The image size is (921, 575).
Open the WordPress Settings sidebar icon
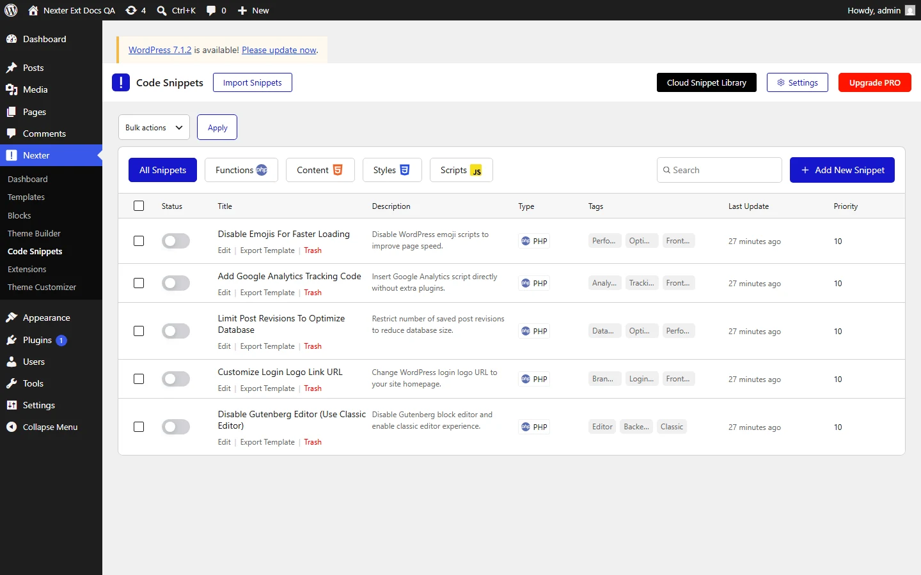coord(12,405)
